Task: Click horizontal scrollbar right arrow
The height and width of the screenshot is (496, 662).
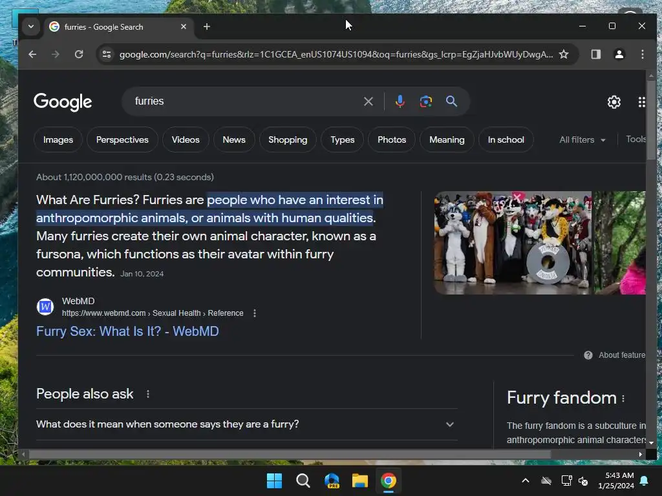Action: [x=641, y=454]
